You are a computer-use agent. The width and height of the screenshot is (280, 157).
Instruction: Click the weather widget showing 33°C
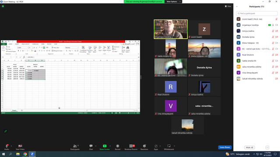238,154
